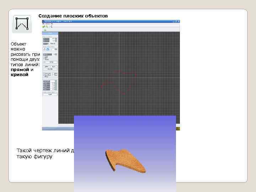Click the single button at the bottom of the side panel
The image size is (256, 192).
coord(50,94)
